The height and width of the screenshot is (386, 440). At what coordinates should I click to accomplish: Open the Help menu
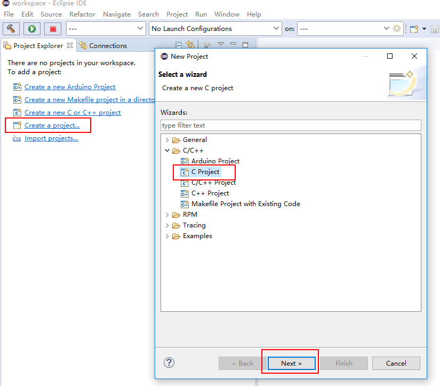click(x=254, y=14)
